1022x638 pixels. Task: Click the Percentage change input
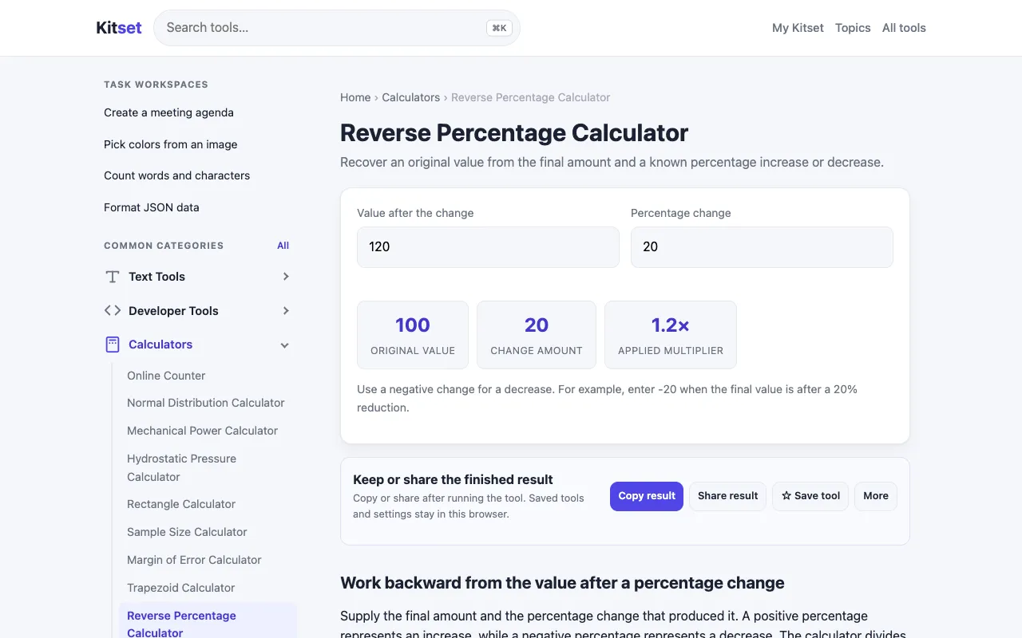coord(762,247)
